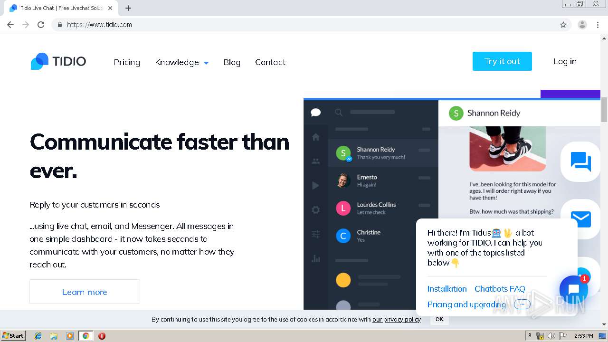Expand more bot topics via ellipsis button

point(522,304)
